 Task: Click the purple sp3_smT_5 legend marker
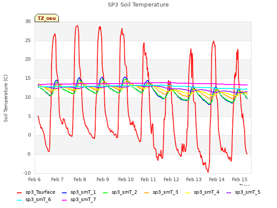(229, 192)
